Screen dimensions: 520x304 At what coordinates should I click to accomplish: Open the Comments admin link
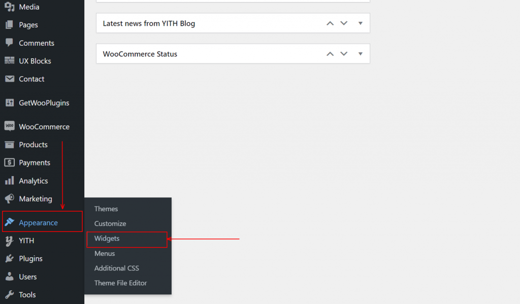[x=37, y=43]
